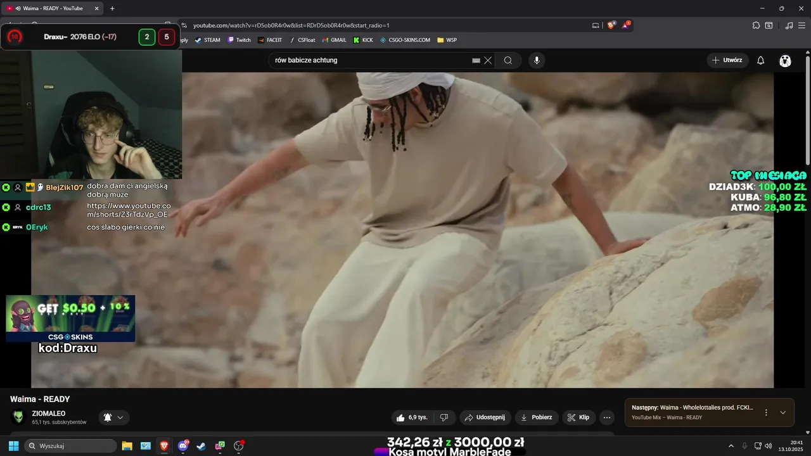The image size is (811, 456).
Task: Open the browser extensions puzzle icon
Action: (x=756, y=25)
